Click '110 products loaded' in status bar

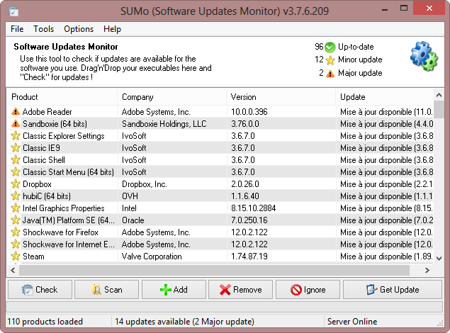pyautogui.click(x=45, y=322)
